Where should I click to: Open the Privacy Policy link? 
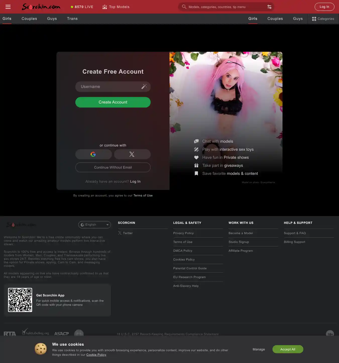(183, 233)
